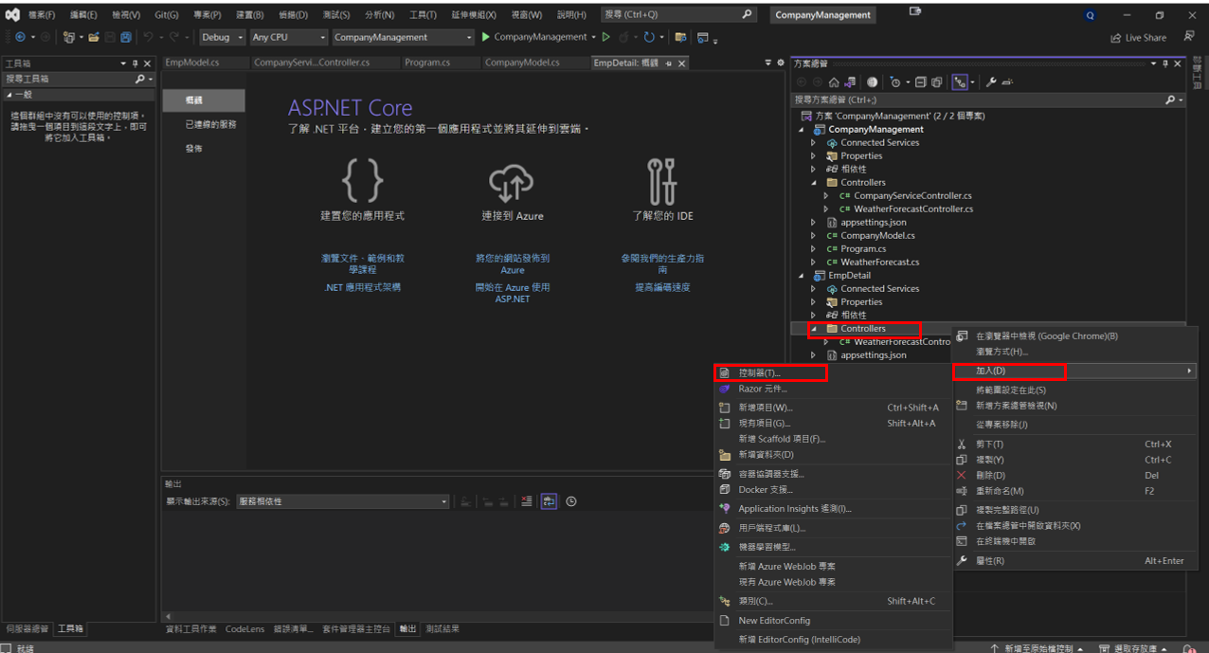Image resolution: width=1209 pixels, height=653 pixels.
Task: Toggle Track Active Item in Solution Explorer
Action: [960, 82]
